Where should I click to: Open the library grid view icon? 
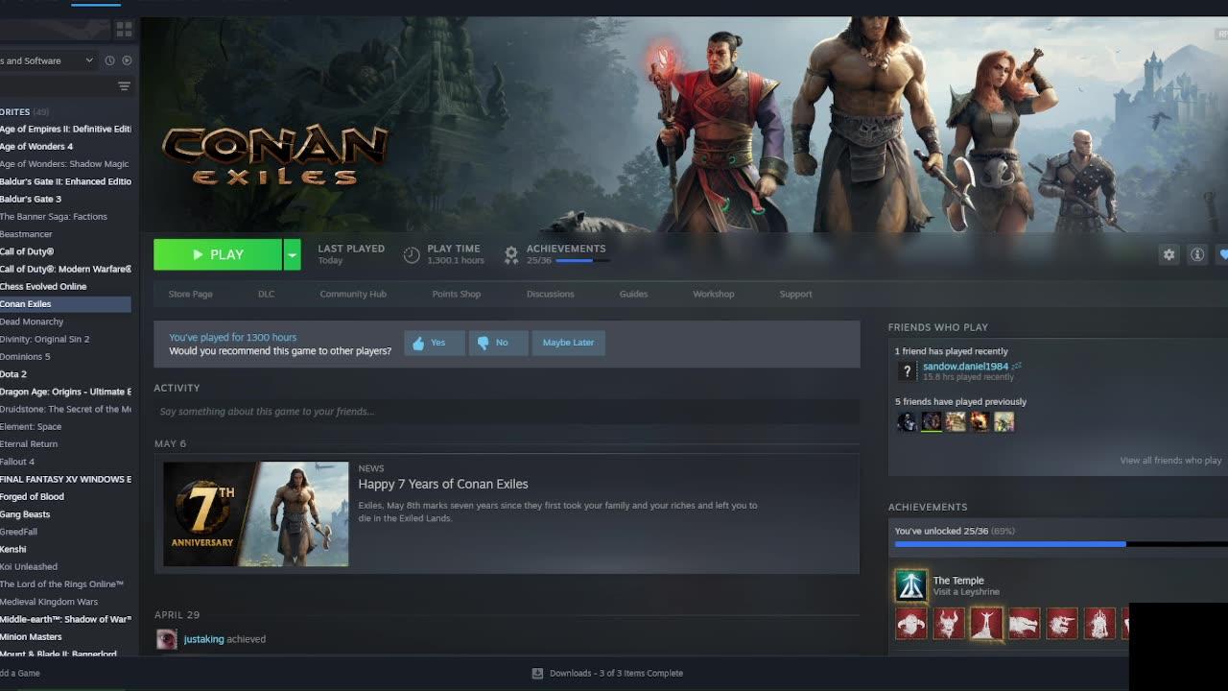tap(124, 30)
